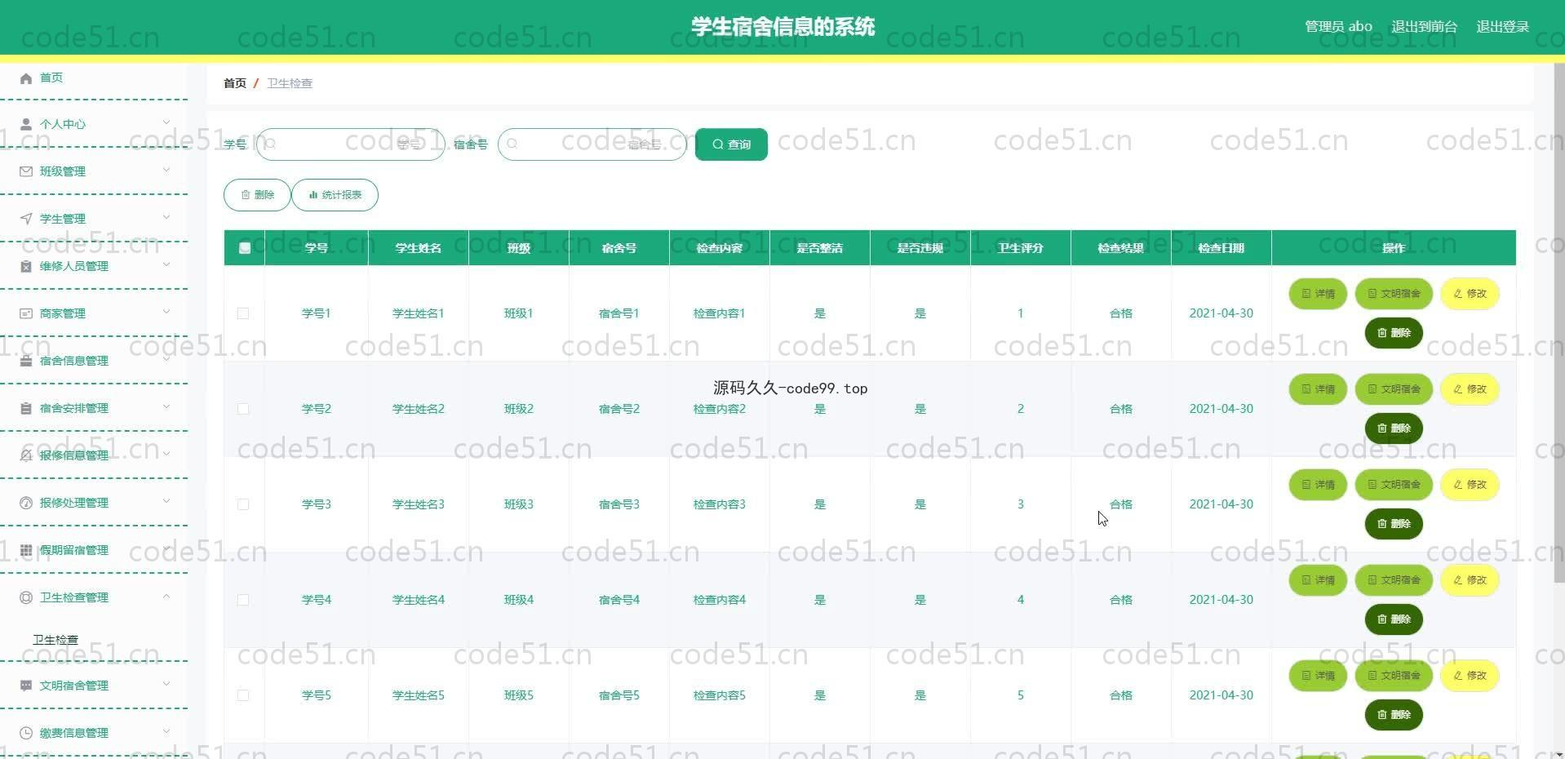Click 修改 button for row 学号1

[1470, 294]
